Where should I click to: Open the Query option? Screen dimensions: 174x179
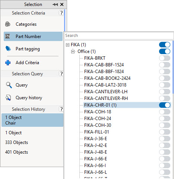33,85
